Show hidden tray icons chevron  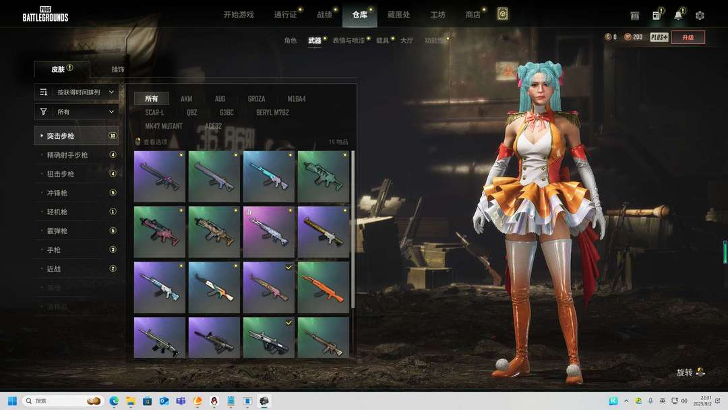[626, 401]
